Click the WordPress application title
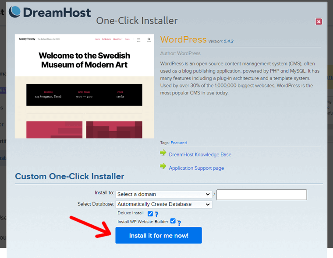Viewport: 333px width, 258px height. (183, 39)
